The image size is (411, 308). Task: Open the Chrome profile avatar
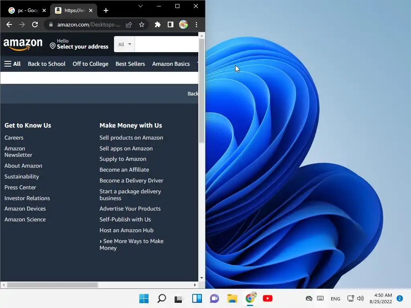183,24
